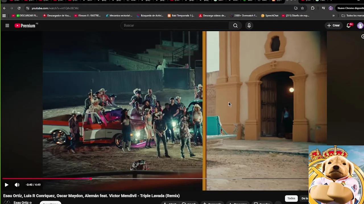The image size is (364, 204).
Task: Open Chrome extensions puzzle icon
Action: [x=313, y=8]
